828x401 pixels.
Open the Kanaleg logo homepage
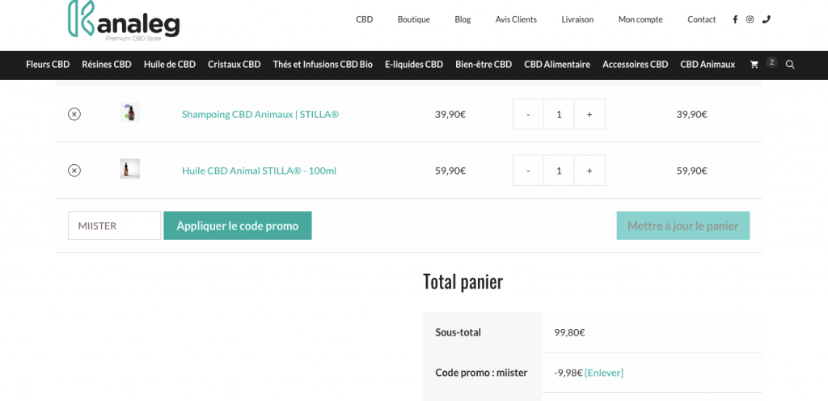click(x=124, y=20)
